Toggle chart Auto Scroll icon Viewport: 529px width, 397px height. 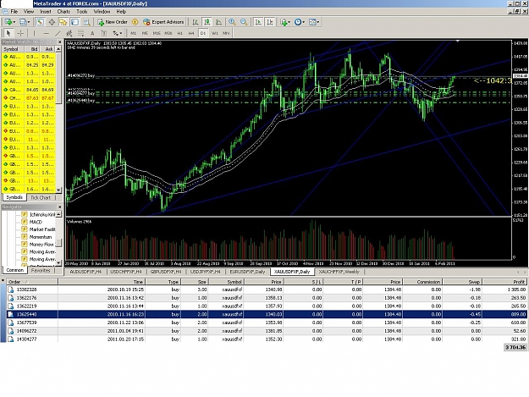click(258, 22)
